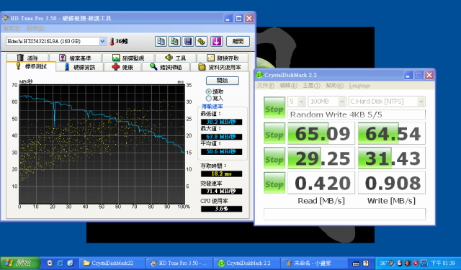Click the Windows 開始 Start button
Screen dimensions: 461x270
coord(20,264)
